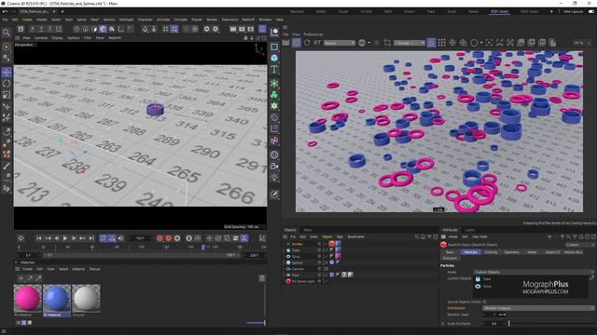Open the Layers tab beside Attributes
This screenshot has height=335, width=597.
click(x=470, y=230)
